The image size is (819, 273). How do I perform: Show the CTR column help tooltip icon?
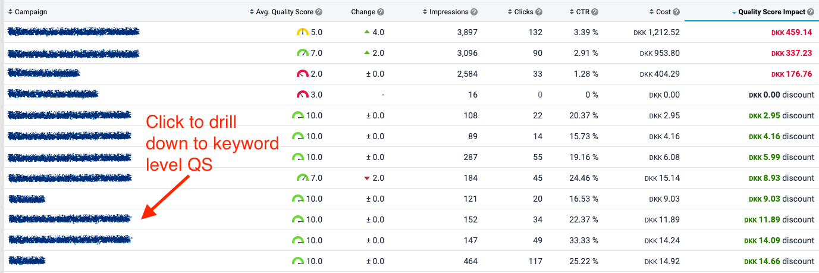[x=594, y=12]
